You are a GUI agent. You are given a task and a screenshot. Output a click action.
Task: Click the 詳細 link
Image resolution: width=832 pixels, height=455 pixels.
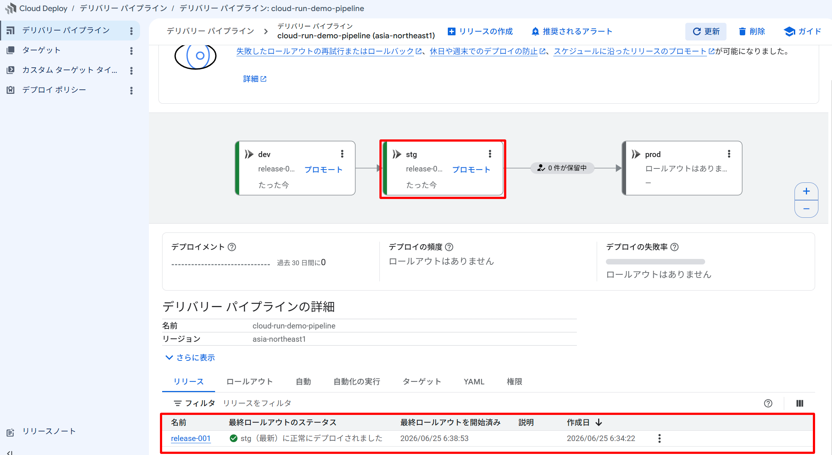255,79
